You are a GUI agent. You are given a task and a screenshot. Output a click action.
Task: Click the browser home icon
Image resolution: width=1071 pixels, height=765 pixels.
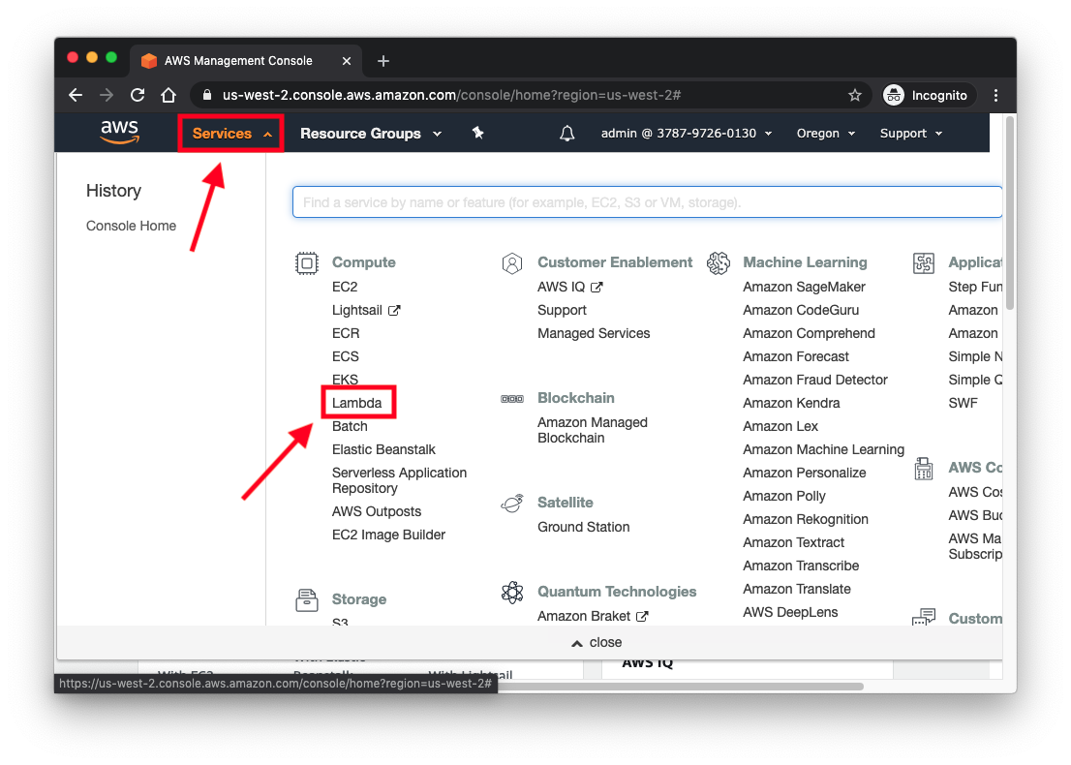click(x=168, y=95)
